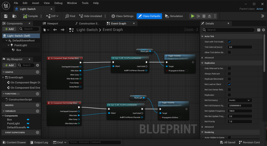Click the add graph plus icon
267x146 pixels.
(37, 72)
